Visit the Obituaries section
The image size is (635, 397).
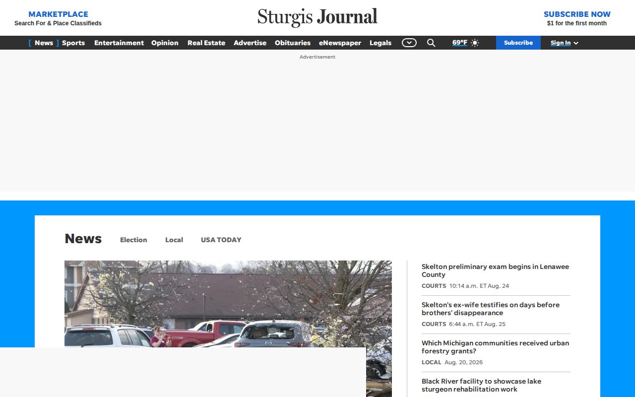[293, 43]
